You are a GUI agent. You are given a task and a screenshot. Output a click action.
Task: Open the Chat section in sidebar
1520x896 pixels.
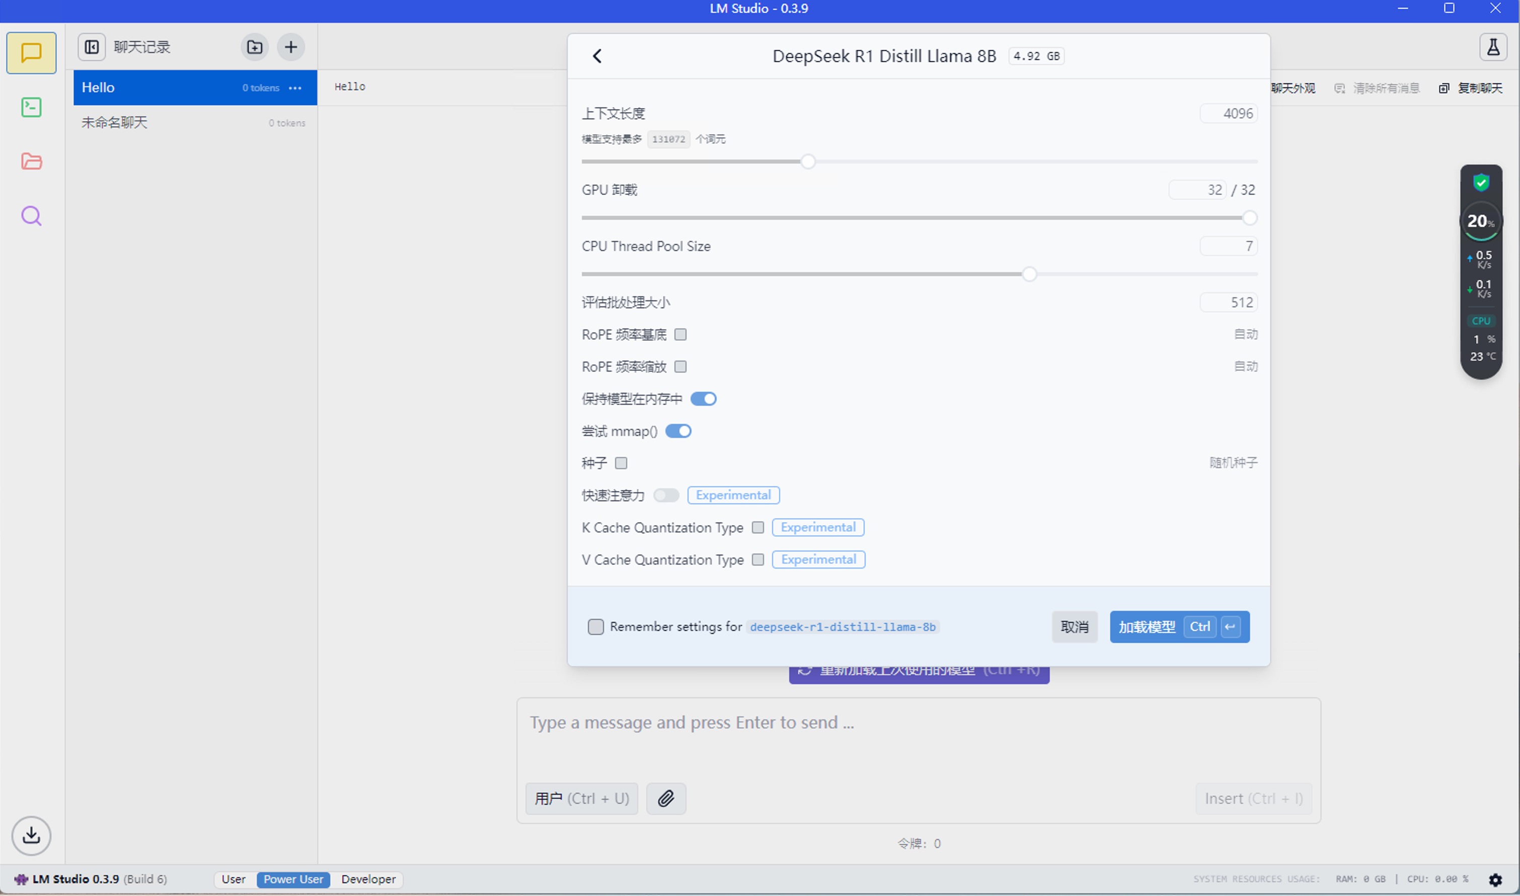tap(31, 53)
